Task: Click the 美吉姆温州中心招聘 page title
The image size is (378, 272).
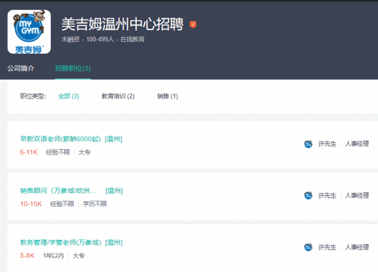Action: (x=123, y=24)
